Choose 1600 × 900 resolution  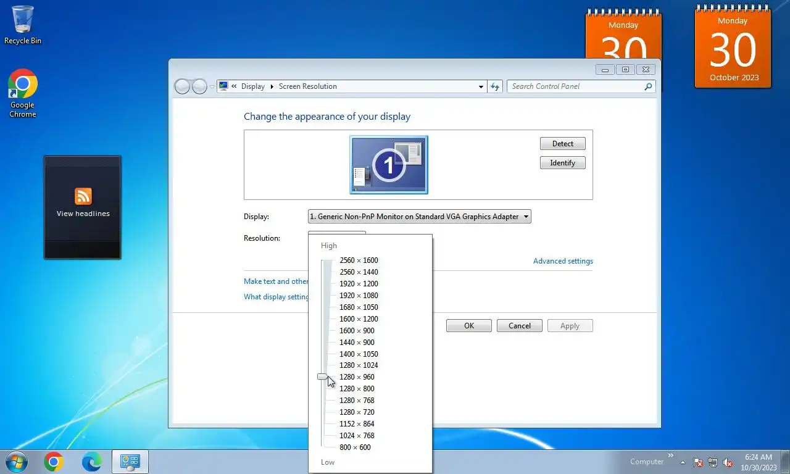pos(357,331)
